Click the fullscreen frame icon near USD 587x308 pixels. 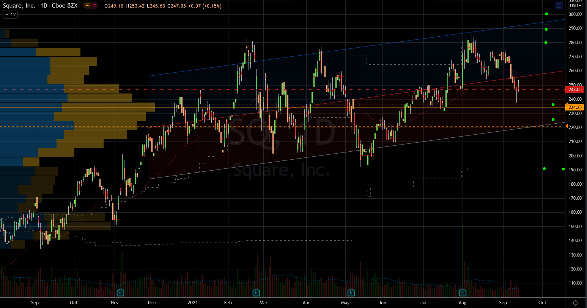click(x=559, y=6)
